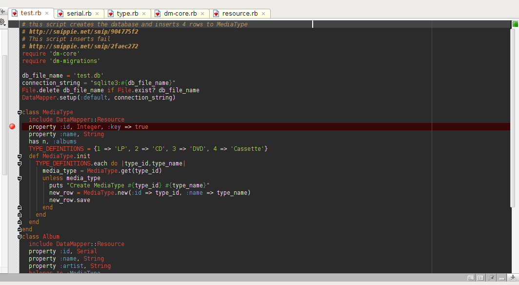Click the green file status indicator
The height and width of the screenshot is (285, 519).
[515, 24]
